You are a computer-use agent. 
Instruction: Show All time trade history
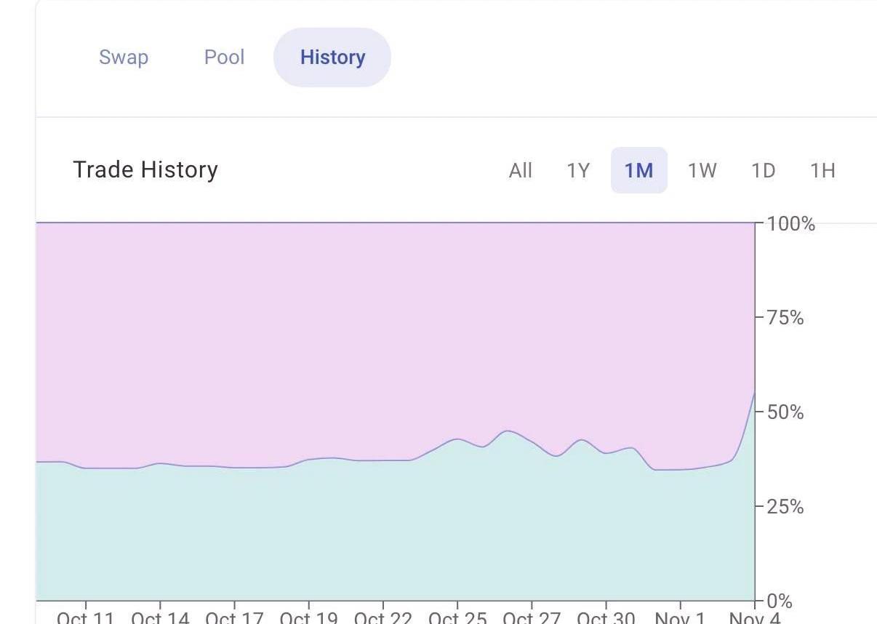(x=521, y=170)
